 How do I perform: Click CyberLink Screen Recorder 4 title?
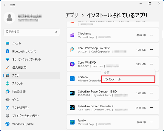click(x=95, y=106)
